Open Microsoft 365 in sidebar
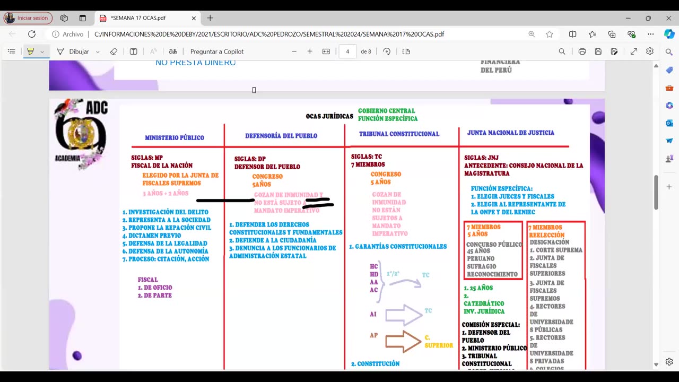 pos(669,106)
